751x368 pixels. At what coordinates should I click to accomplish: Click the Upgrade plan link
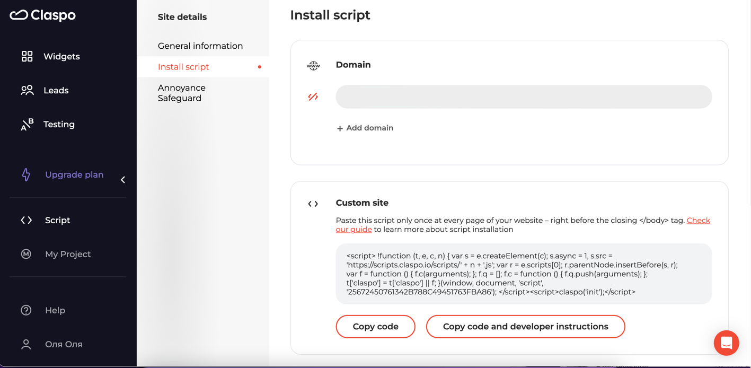(x=74, y=174)
